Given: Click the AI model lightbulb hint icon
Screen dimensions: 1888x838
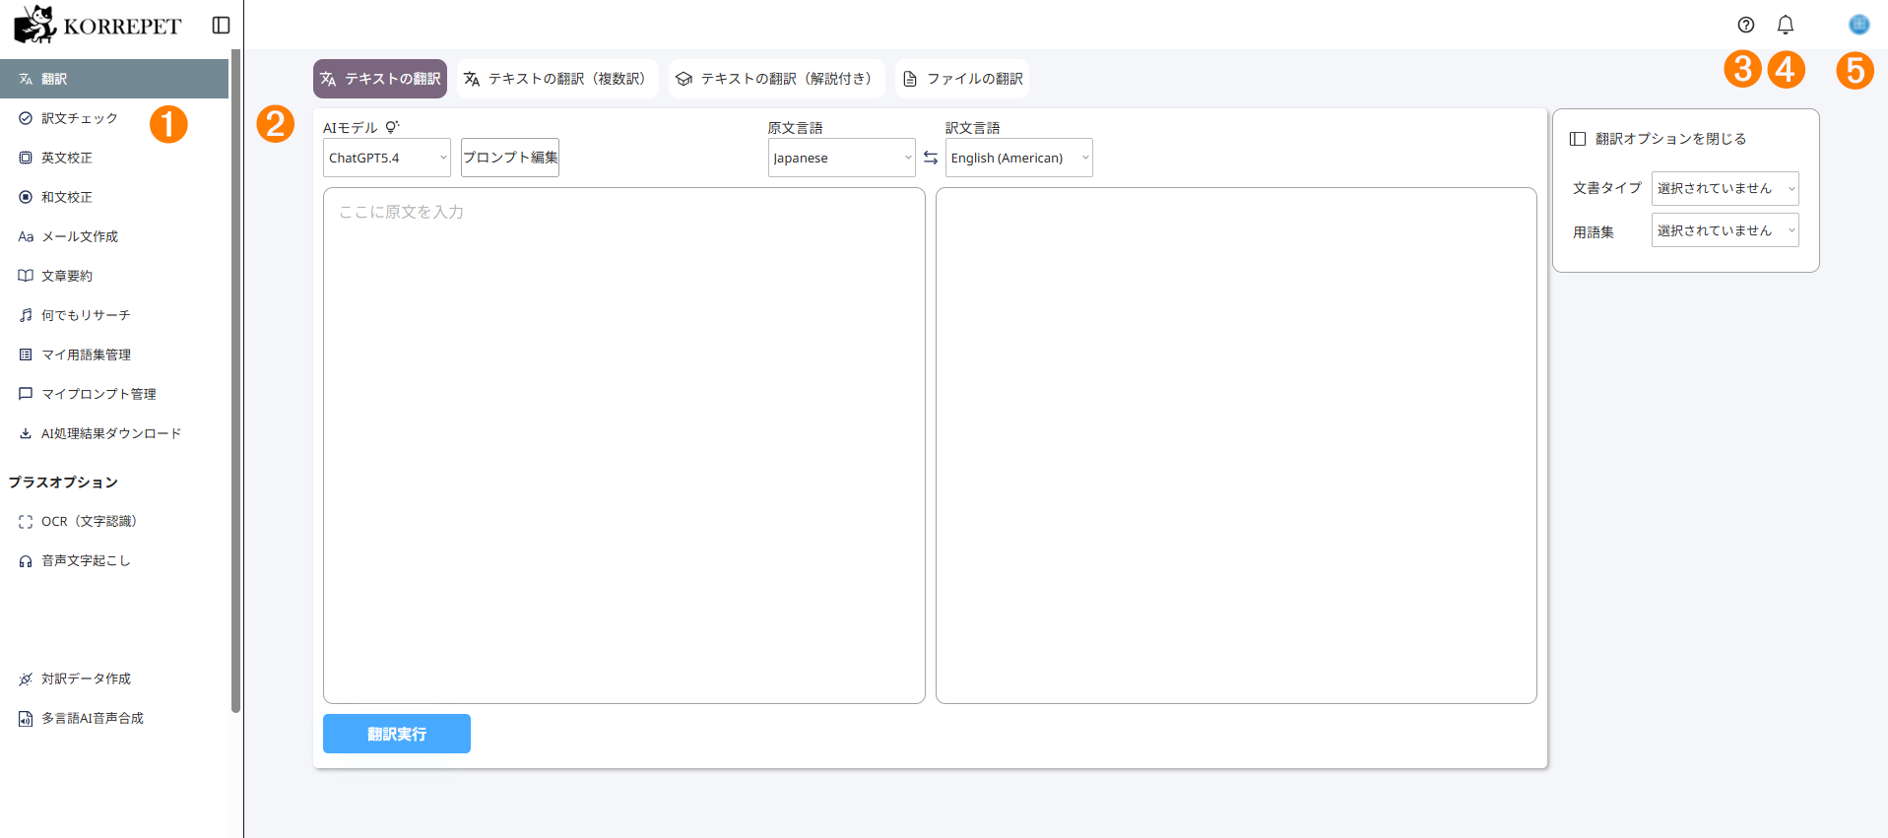Looking at the screenshot, I should (392, 127).
